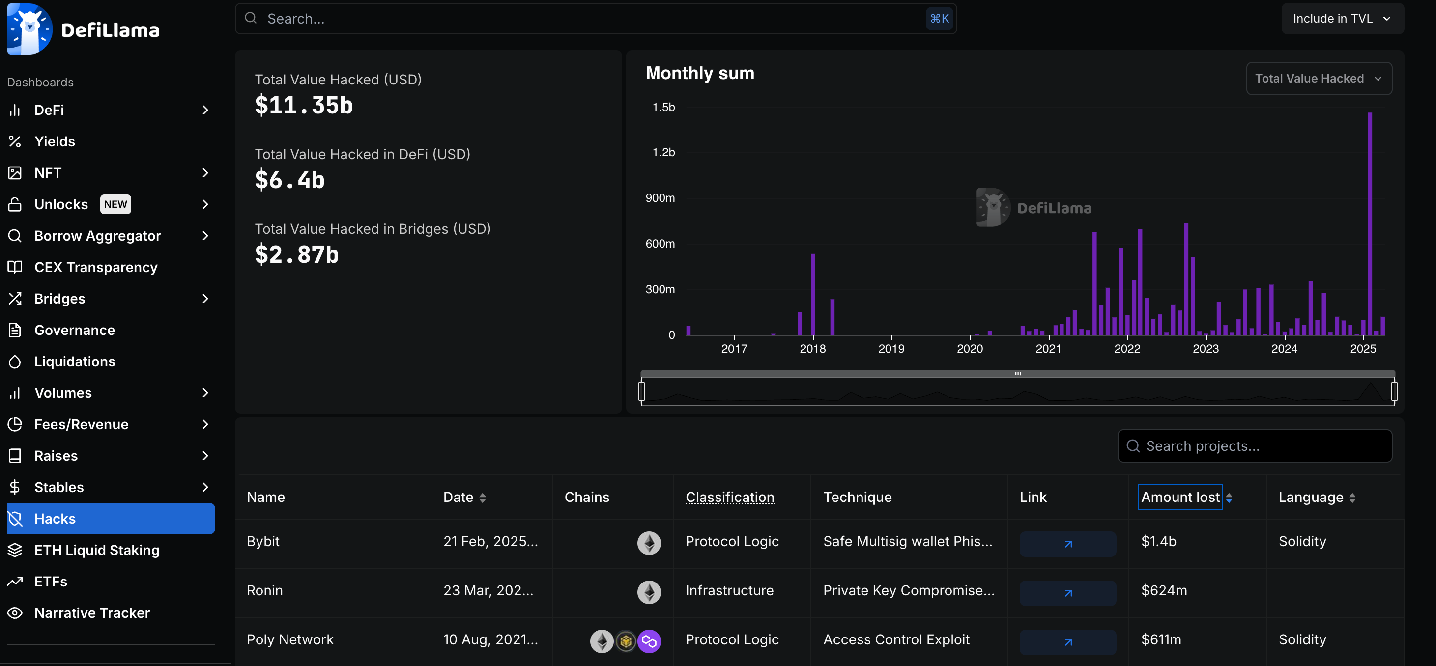Click the Ethereum chain icon for Bybit

pyautogui.click(x=649, y=543)
